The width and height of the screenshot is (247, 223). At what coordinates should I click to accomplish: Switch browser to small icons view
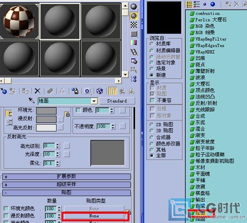(x=205, y=4)
